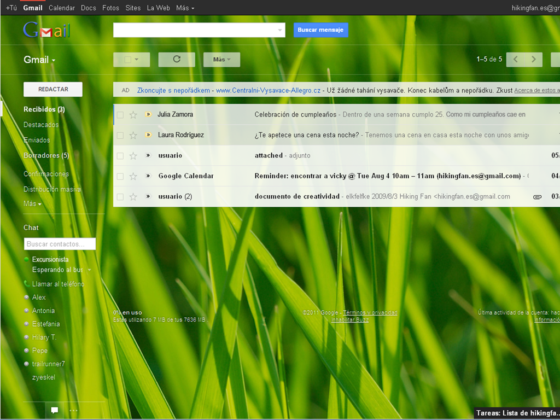
Task: Click the attachment paperclip icon
Action: click(537, 197)
